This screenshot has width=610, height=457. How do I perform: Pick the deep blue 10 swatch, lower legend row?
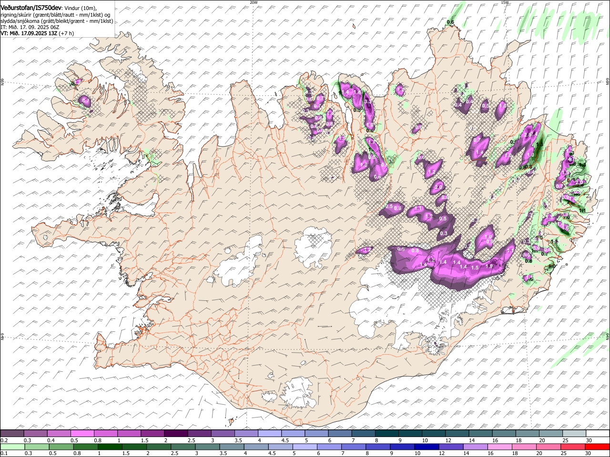coord(427,447)
